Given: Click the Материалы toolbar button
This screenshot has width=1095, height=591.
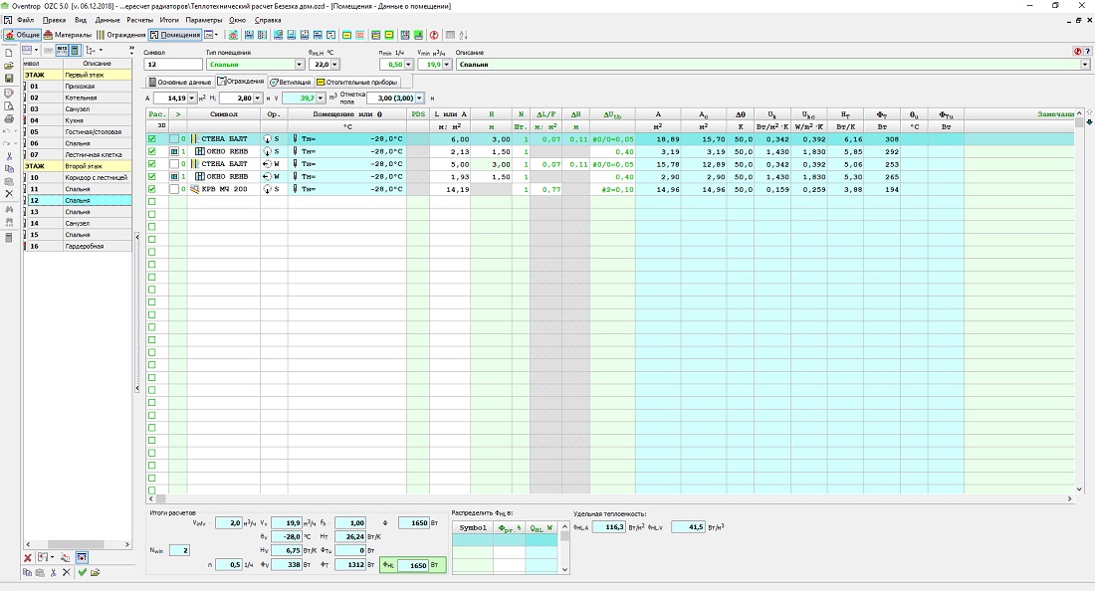Looking at the screenshot, I should point(68,35).
